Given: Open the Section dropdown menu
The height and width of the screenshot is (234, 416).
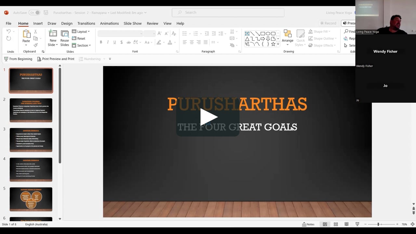Looking at the screenshot, I should tap(81, 45).
